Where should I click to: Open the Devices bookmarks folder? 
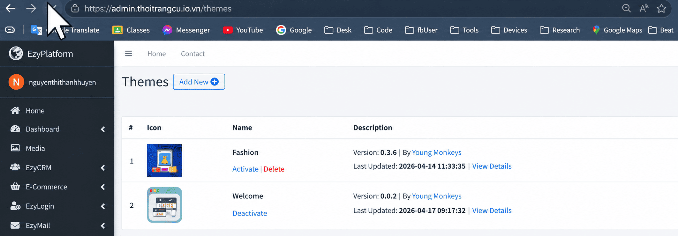click(509, 30)
